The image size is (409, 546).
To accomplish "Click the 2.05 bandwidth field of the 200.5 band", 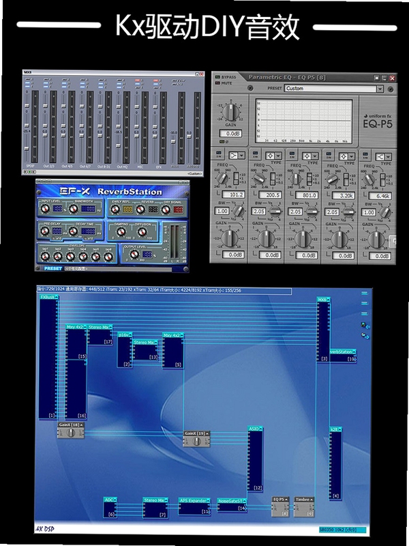I will tap(258, 211).
